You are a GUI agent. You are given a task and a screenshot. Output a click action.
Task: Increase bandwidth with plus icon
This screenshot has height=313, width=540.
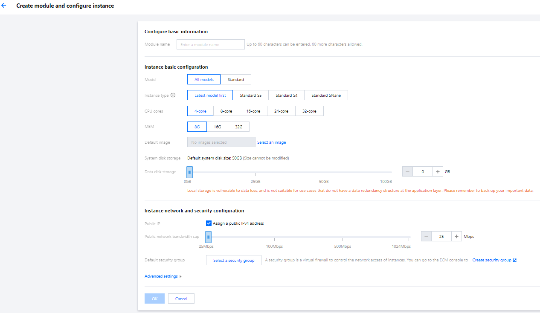pyautogui.click(x=456, y=236)
